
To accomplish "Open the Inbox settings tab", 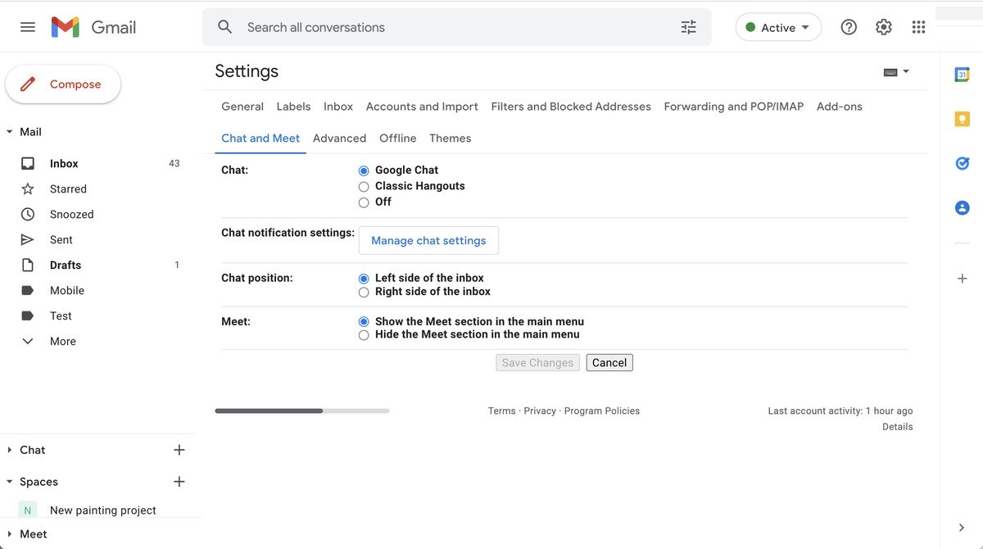I will [338, 107].
